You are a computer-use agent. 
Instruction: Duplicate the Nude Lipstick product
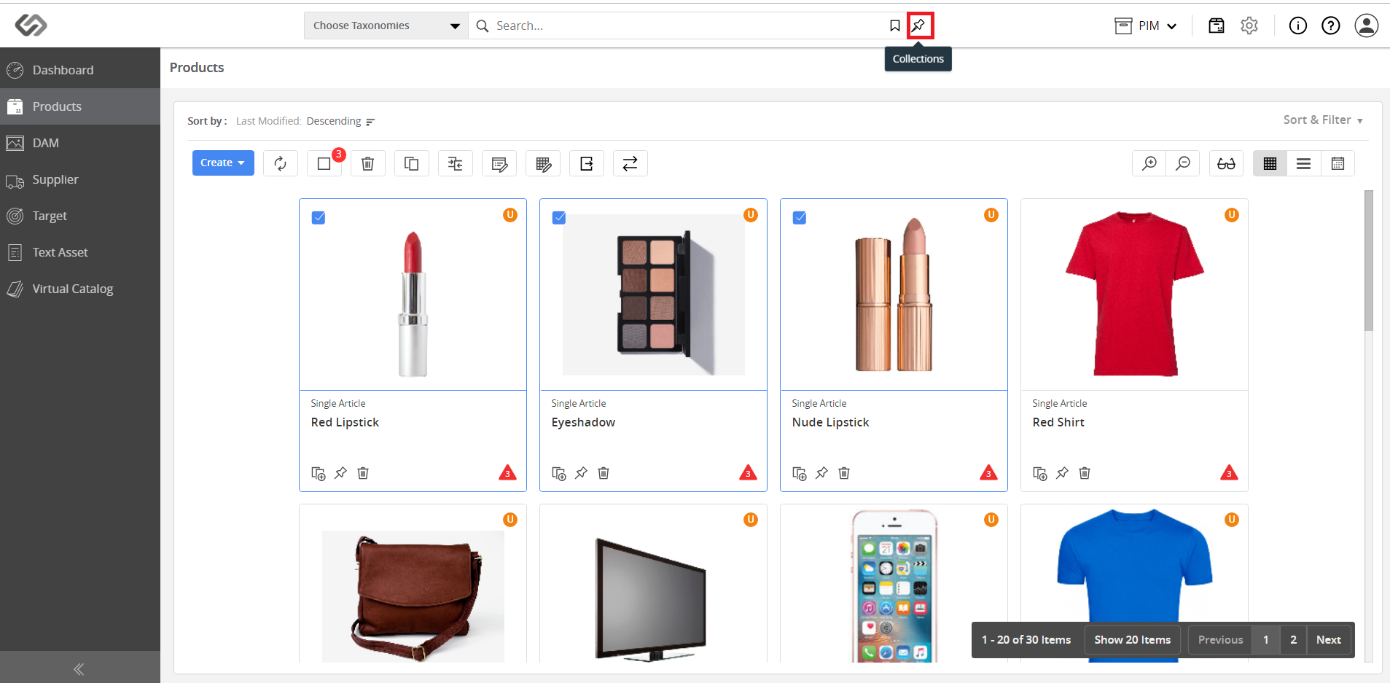pos(800,473)
